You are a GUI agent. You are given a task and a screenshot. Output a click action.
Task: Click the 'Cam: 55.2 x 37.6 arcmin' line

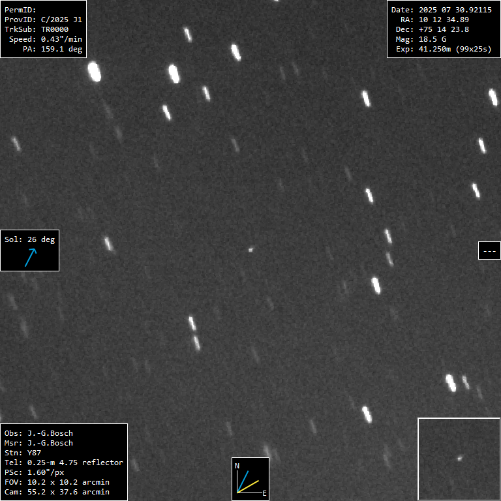click(x=57, y=492)
